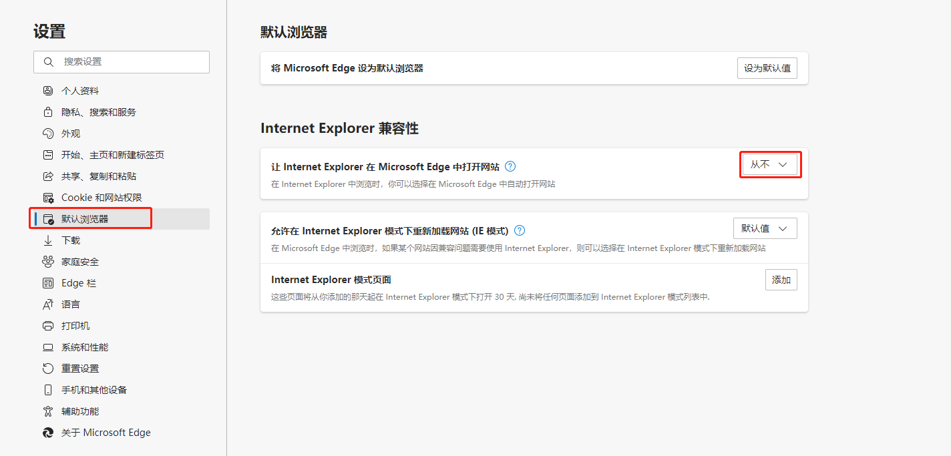This screenshot has width=951, height=456.
Task: Open the 系统和性能 settings section
Action: 122,347
